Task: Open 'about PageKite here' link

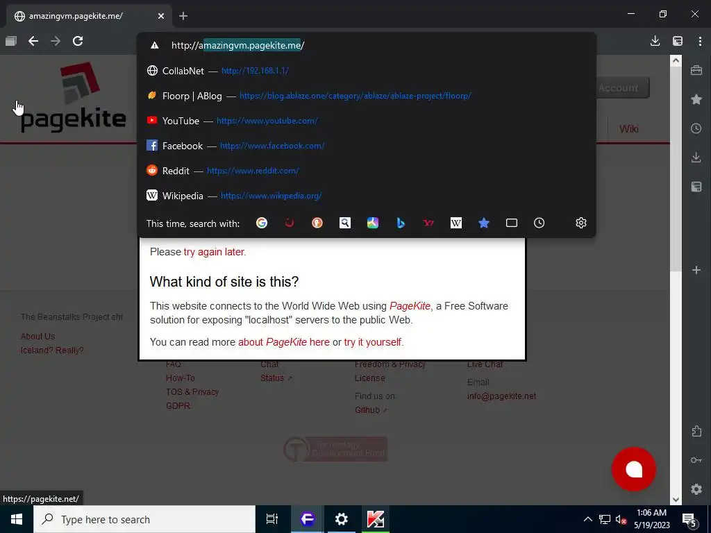Action: click(x=284, y=341)
